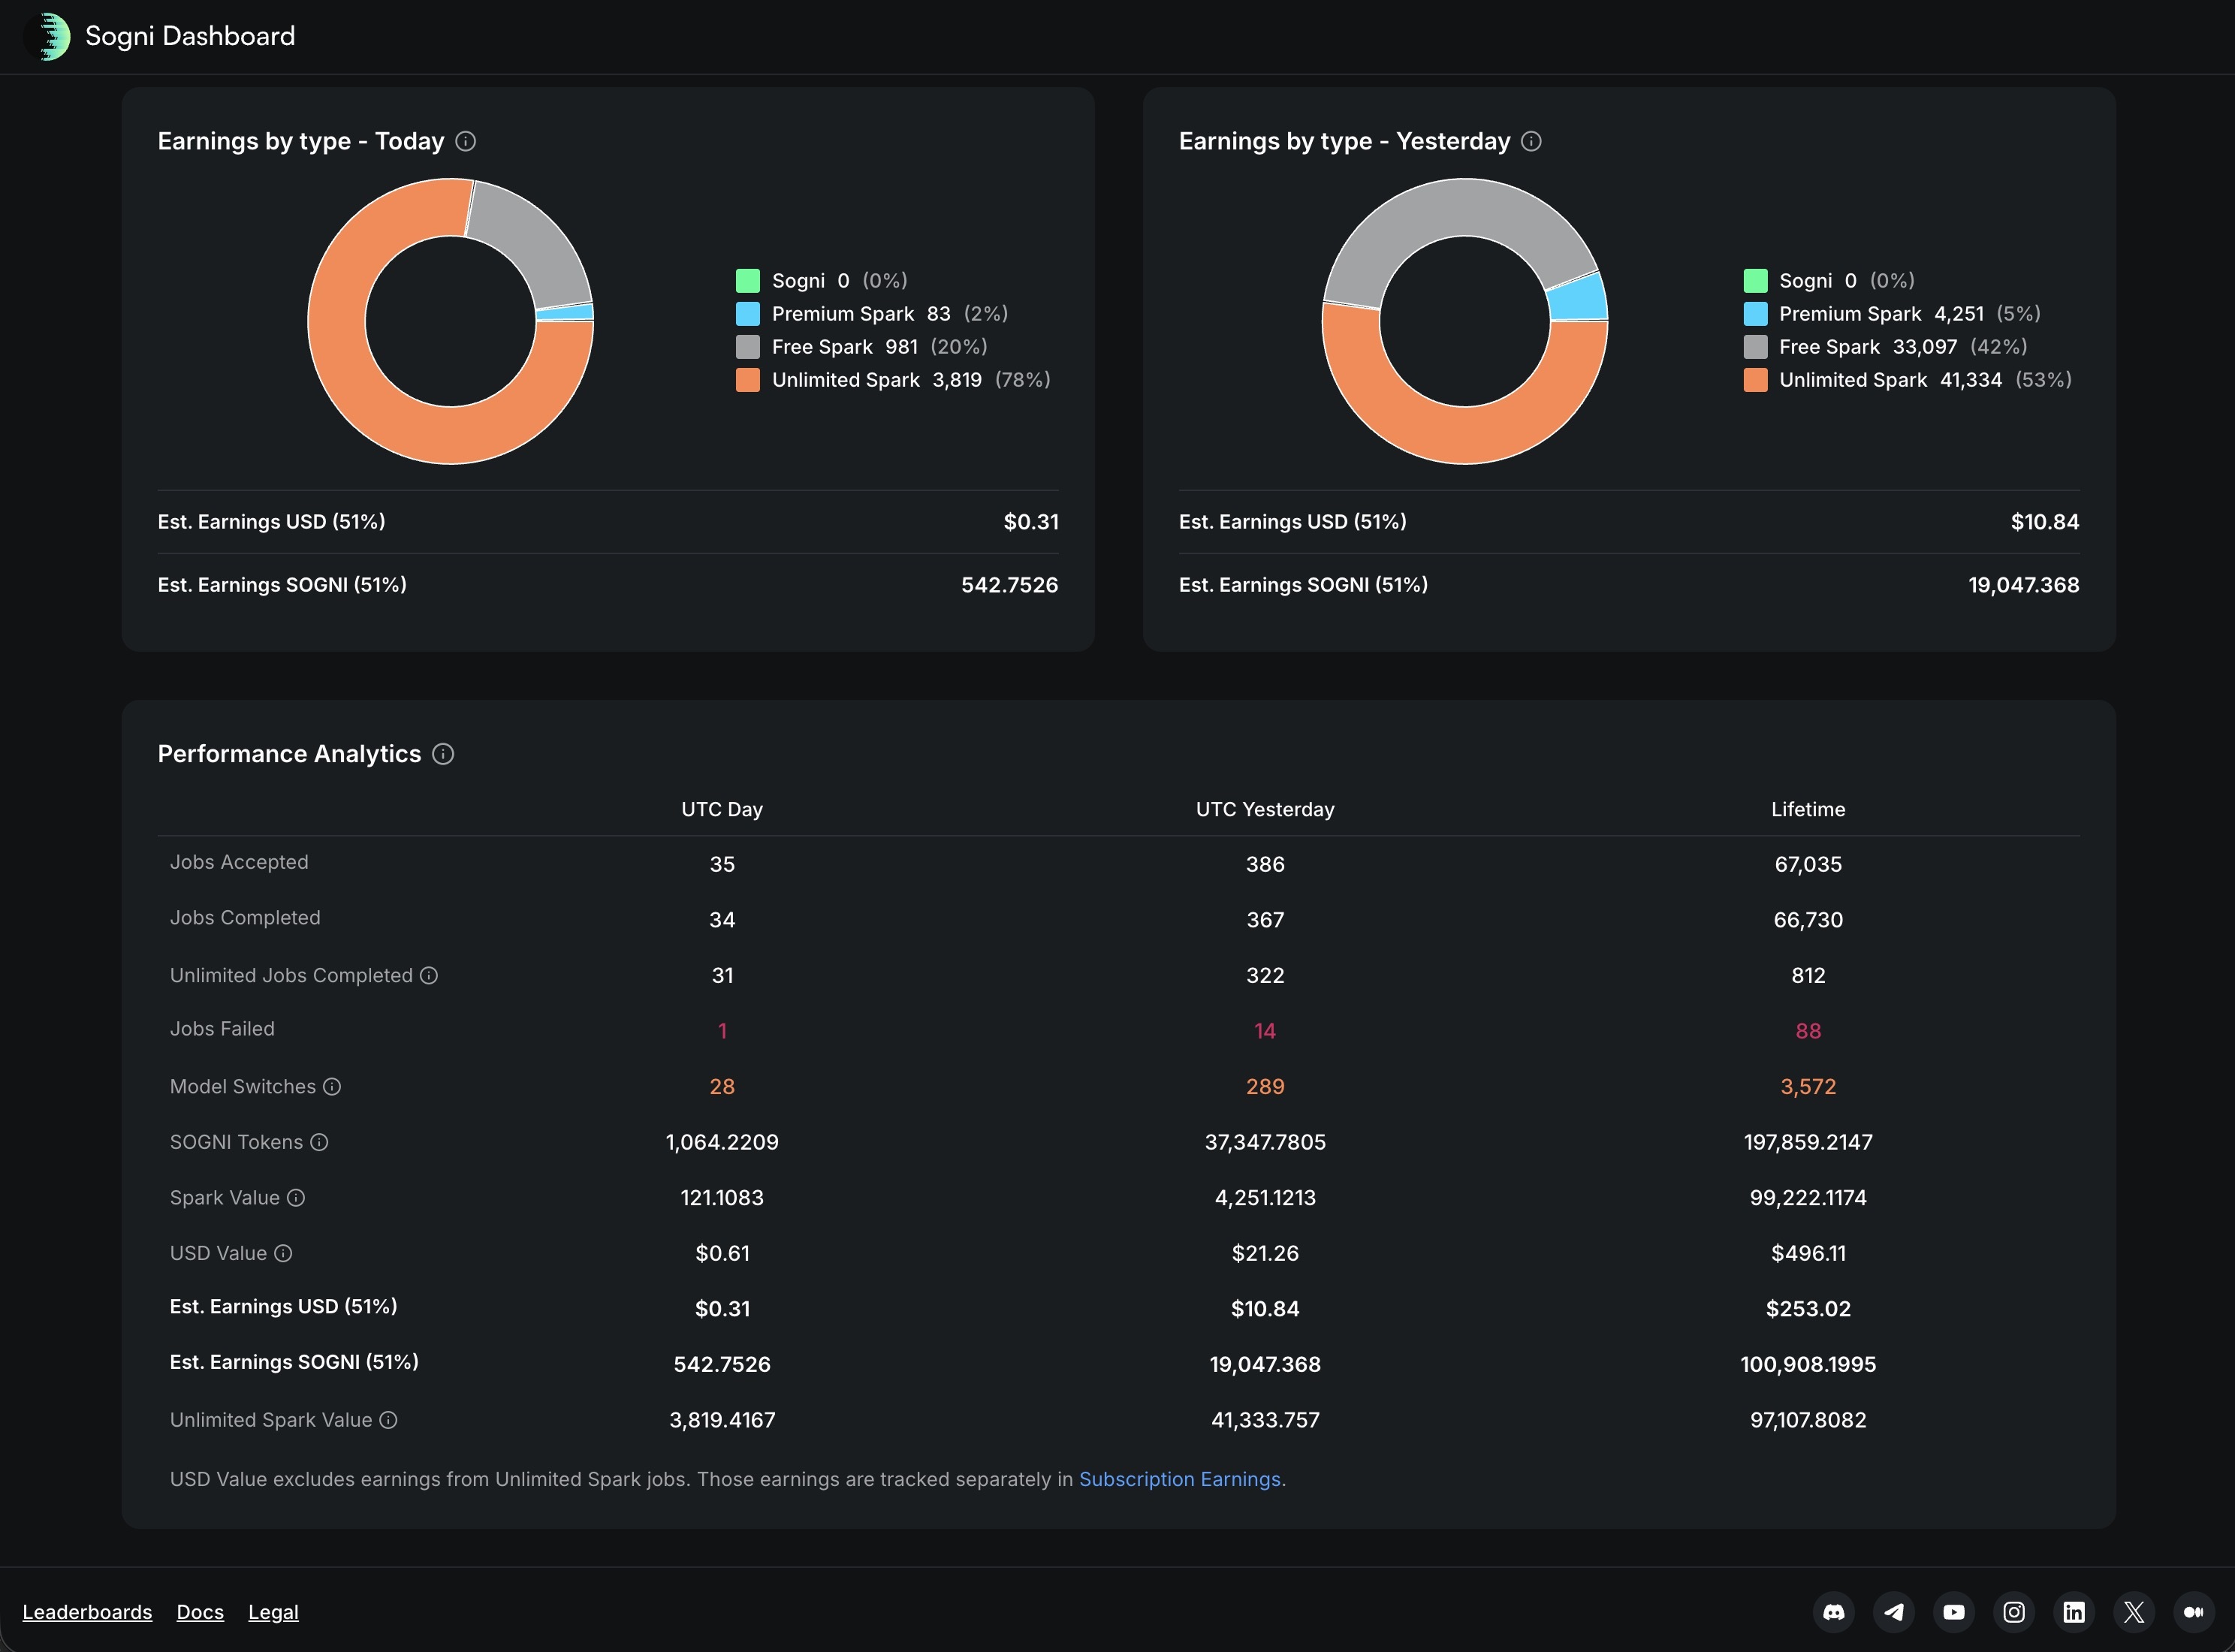Viewport: 2235px width, 1652px height.
Task: Show Performance Analytics info tooltip icon
Action: 443,754
